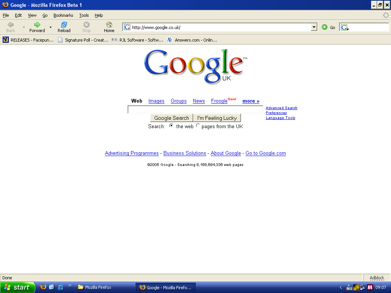Open the RELEASES - Facepunch bookmark

click(28, 40)
